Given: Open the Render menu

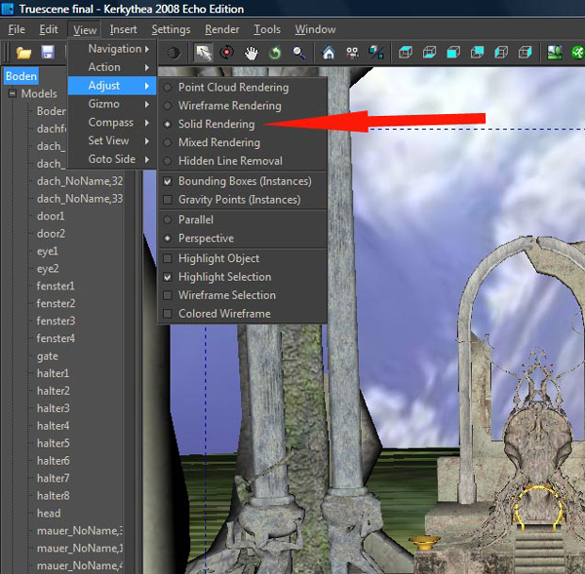Looking at the screenshot, I should 222,29.
